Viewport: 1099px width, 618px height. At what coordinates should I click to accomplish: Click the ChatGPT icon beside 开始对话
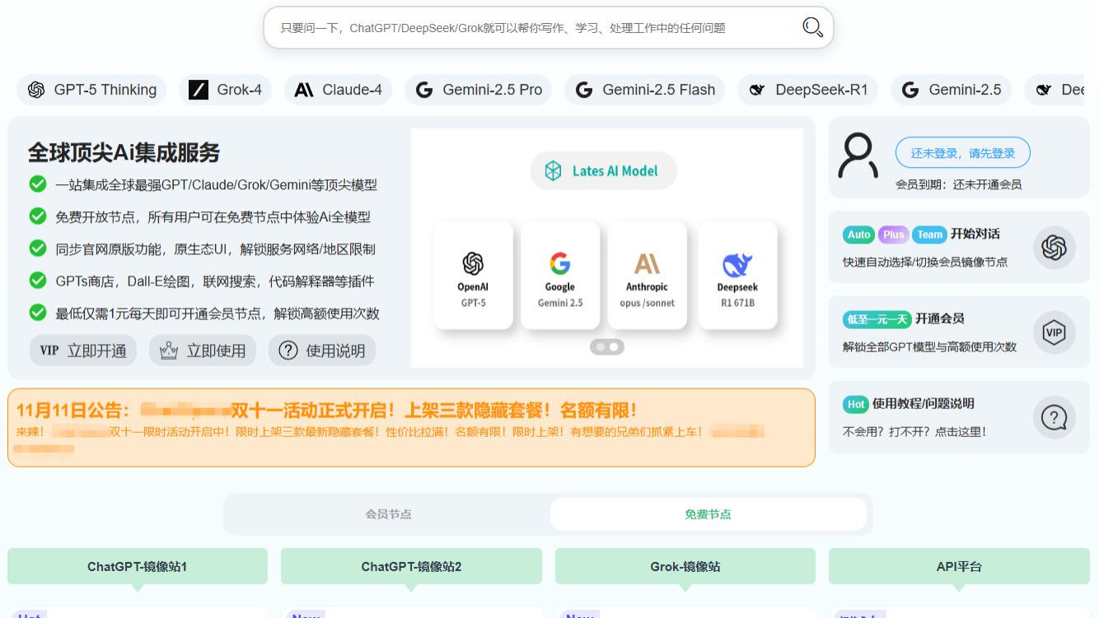coord(1055,247)
